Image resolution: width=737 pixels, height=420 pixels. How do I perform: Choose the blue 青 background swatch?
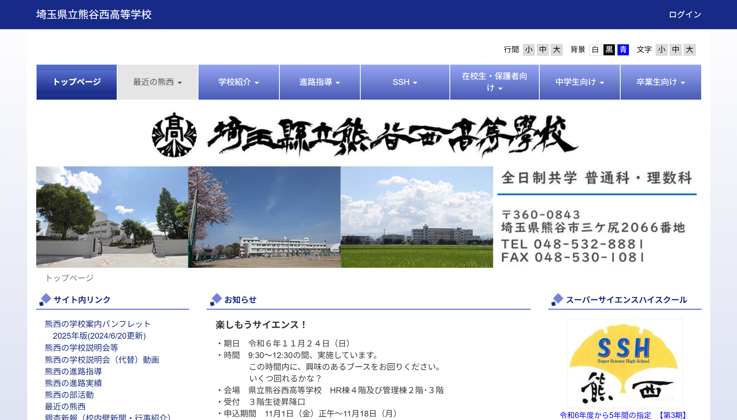click(x=623, y=49)
